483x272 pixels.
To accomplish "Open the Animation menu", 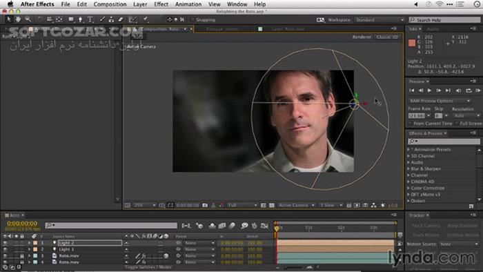I will (x=188, y=4).
